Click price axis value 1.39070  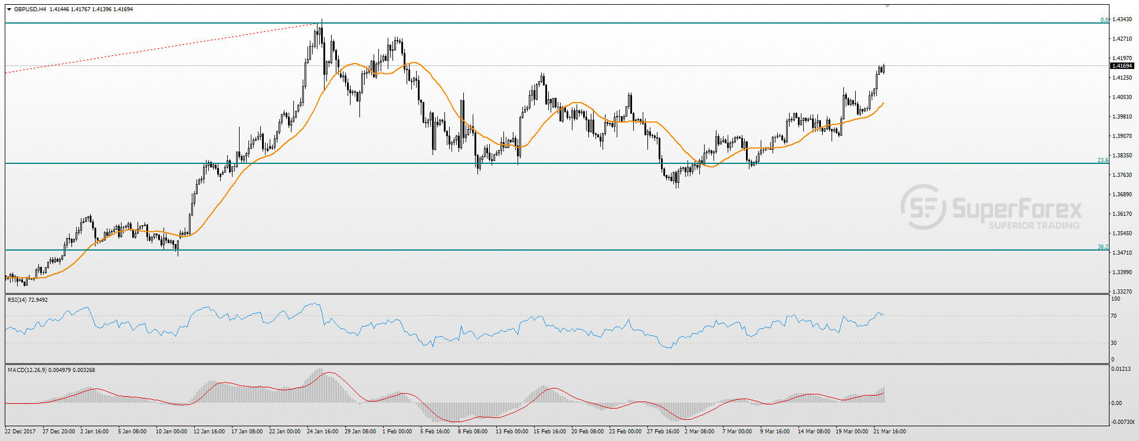[x=1122, y=136]
